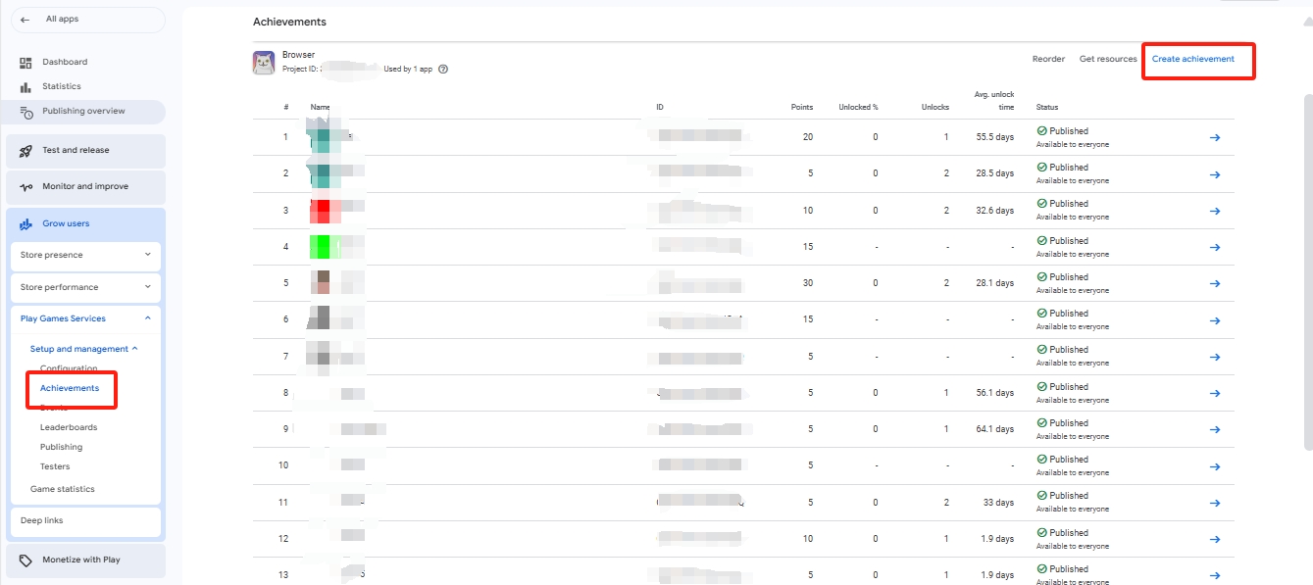Viewport: 1313px width, 585px height.
Task: Open achievement row 13 arrow
Action: pyautogui.click(x=1215, y=575)
